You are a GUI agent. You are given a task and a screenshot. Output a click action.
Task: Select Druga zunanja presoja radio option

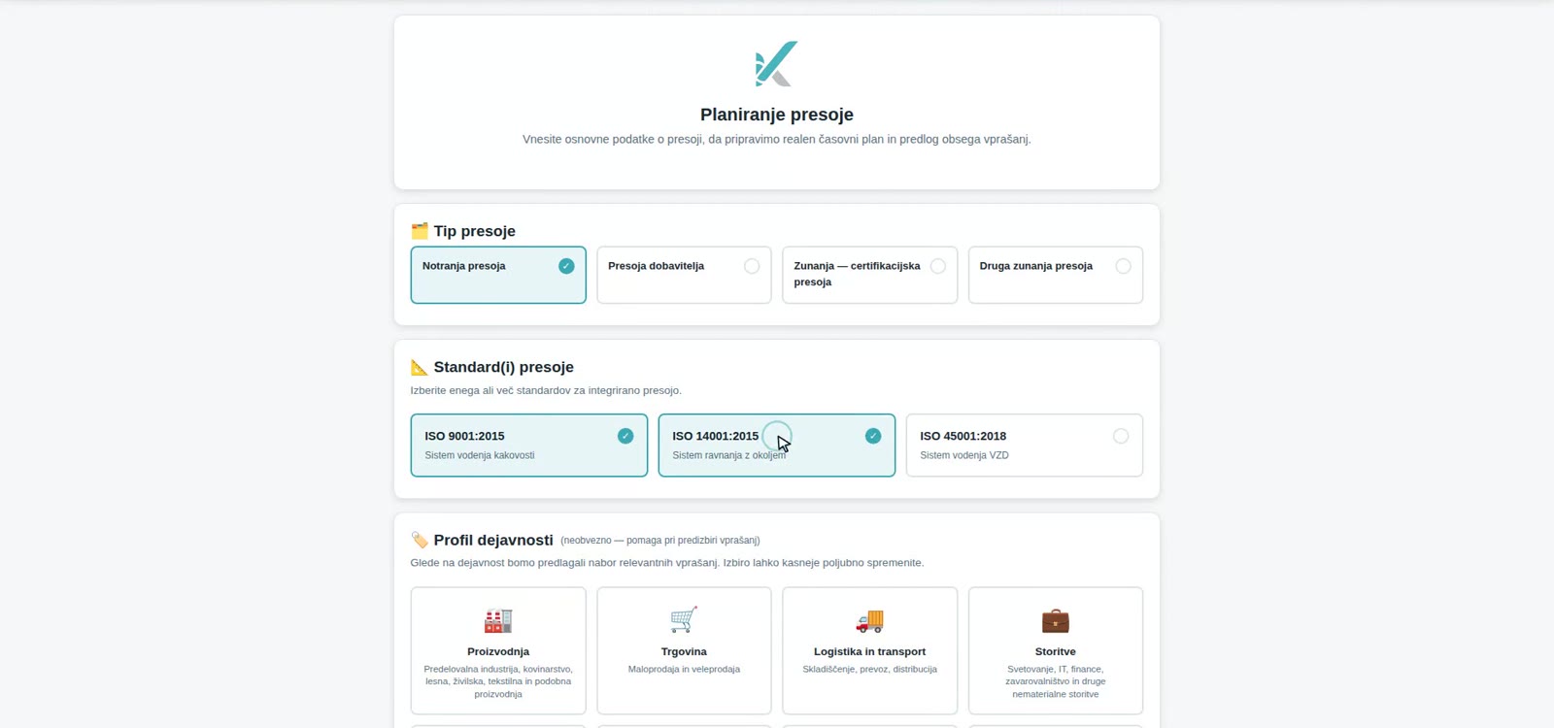tap(1123, 266)
